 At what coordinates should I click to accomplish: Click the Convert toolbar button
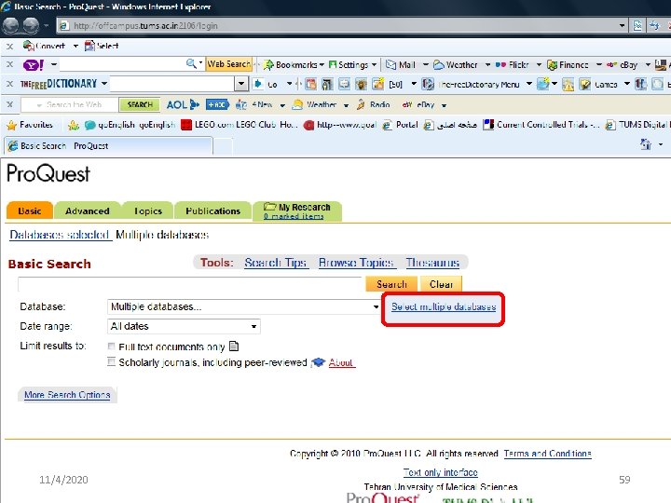pos(44,46)
